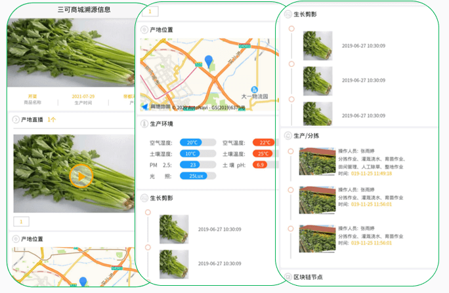Open bottom celery thumbnail in right screen 生长剪影

[318, 114]
